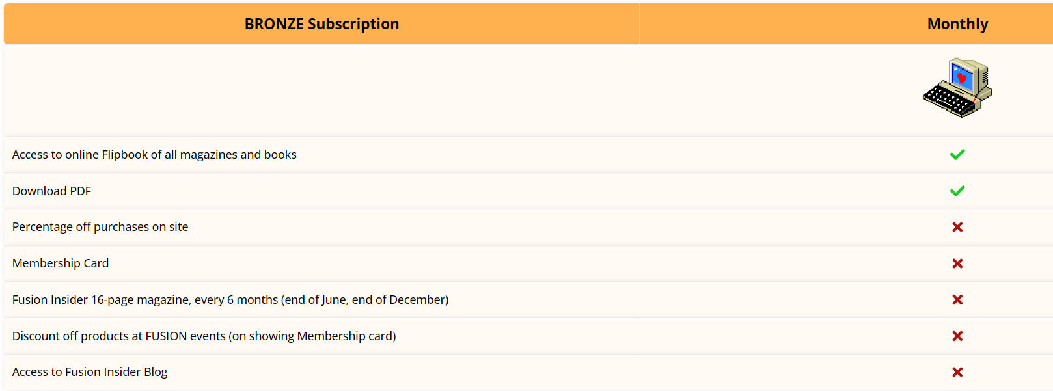Click the 'Access to Fusion Insider Blog' label
Image resolution: width=1053 pixels, height=391 pixels.
[x=90, y=372]
